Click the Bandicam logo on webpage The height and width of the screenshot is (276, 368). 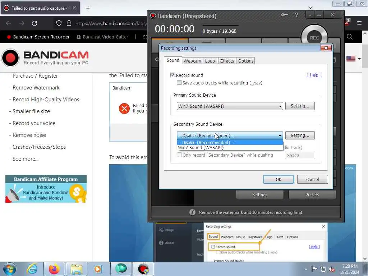[45, 58]
